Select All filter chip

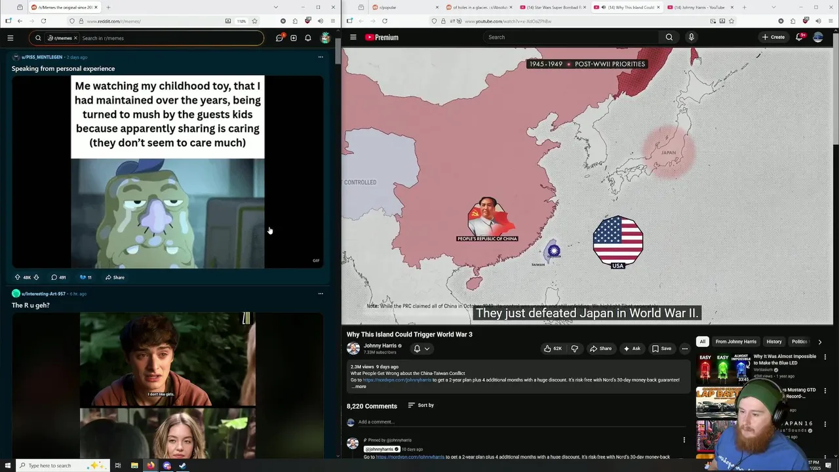tap(703, 342)
